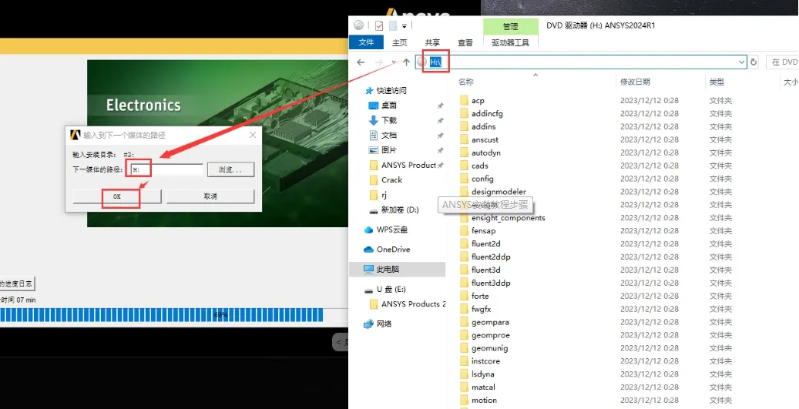The height and width of the screenshot is (409, 799).
Task: Switch to the Share (共享) ribbon tab
Action: tap(432, 43)
